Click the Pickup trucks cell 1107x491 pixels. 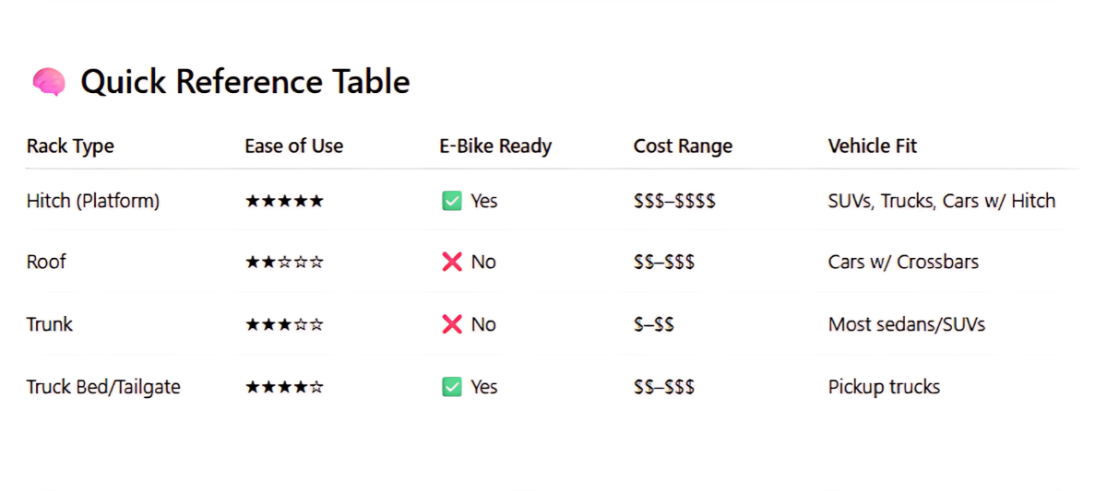(884, 387)
